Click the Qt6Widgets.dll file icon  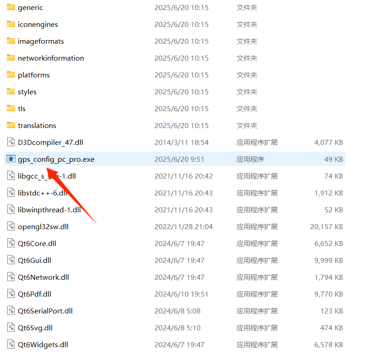click(11, 344)
